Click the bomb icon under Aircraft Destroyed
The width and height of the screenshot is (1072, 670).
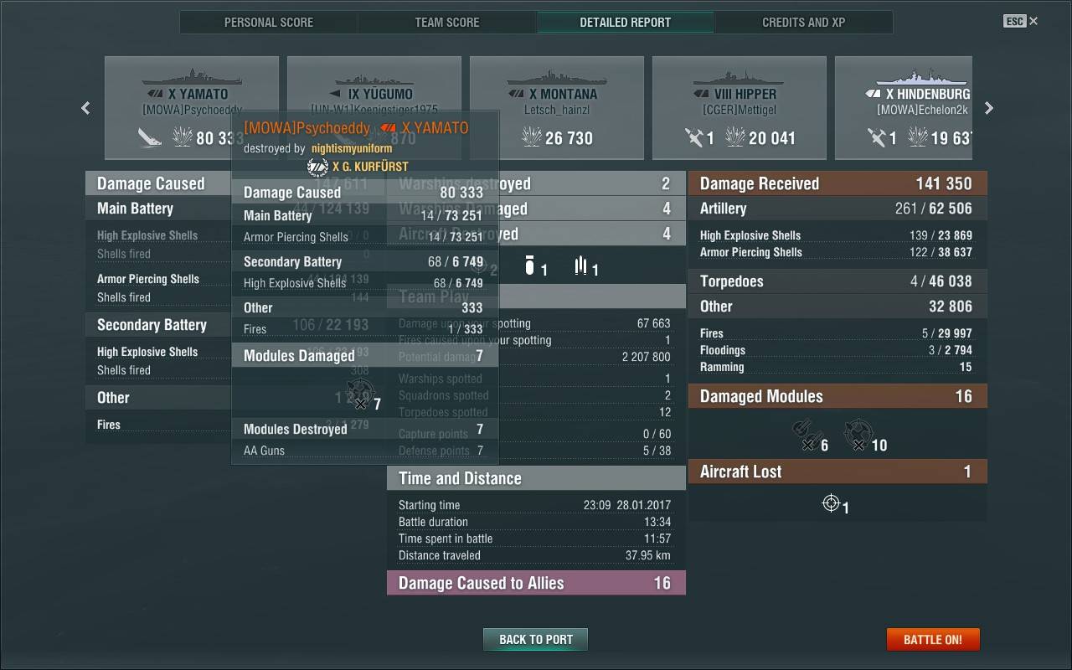(x=529, y=266)
